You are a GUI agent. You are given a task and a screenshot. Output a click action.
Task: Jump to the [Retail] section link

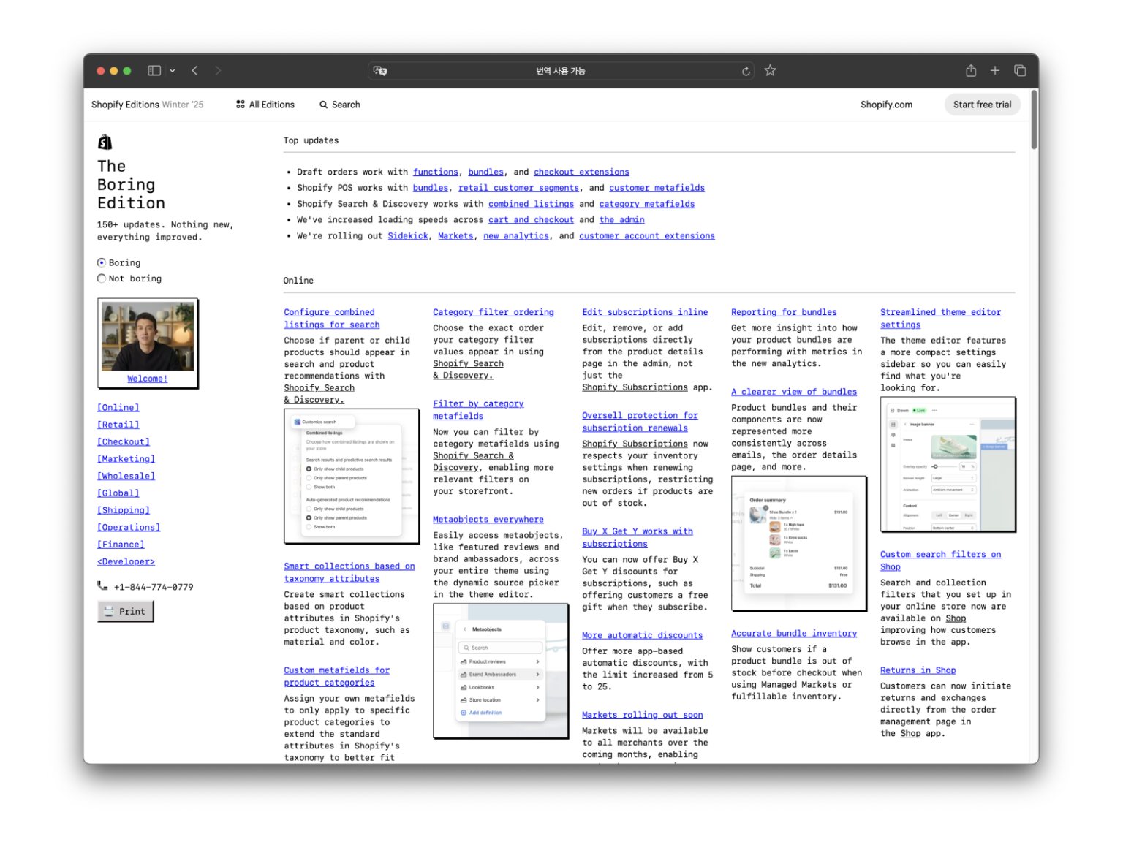118,425
